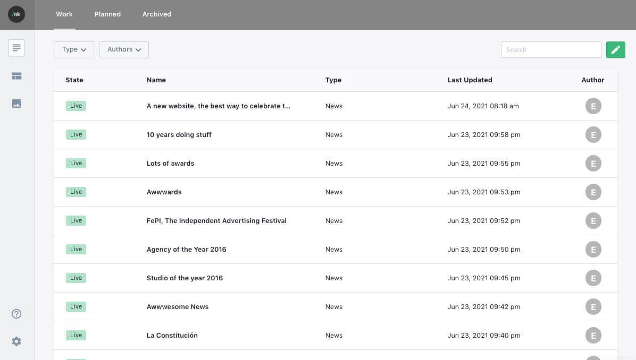The image size is (636, 360).
Task: Click the green pencil create button
Action: (x=615, y=50)
